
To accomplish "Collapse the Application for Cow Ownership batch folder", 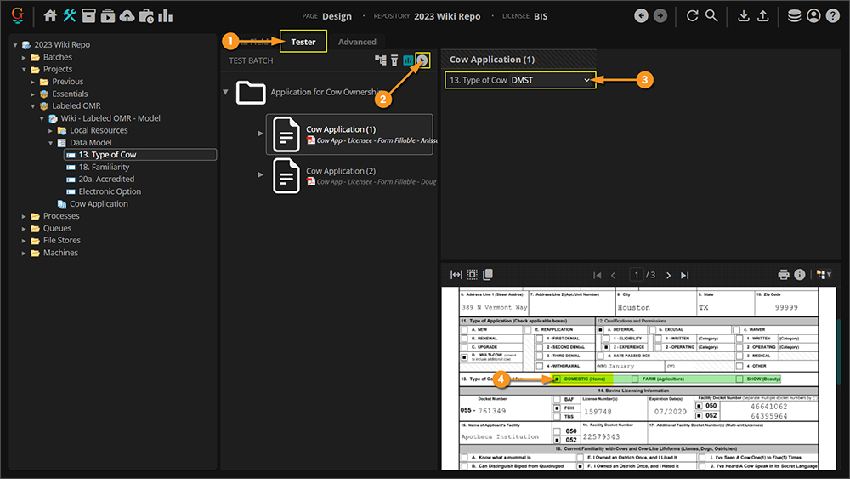I will point(225,92).
